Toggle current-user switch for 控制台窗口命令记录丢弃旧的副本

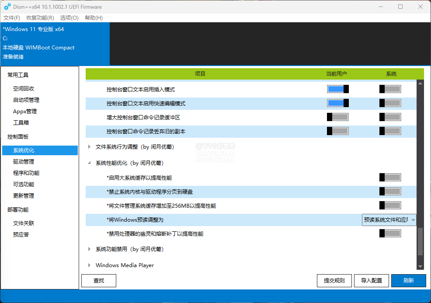(338, 131)
